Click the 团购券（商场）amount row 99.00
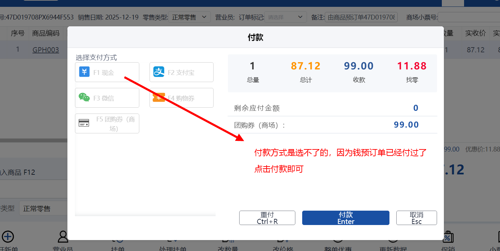 coord(406,125)
